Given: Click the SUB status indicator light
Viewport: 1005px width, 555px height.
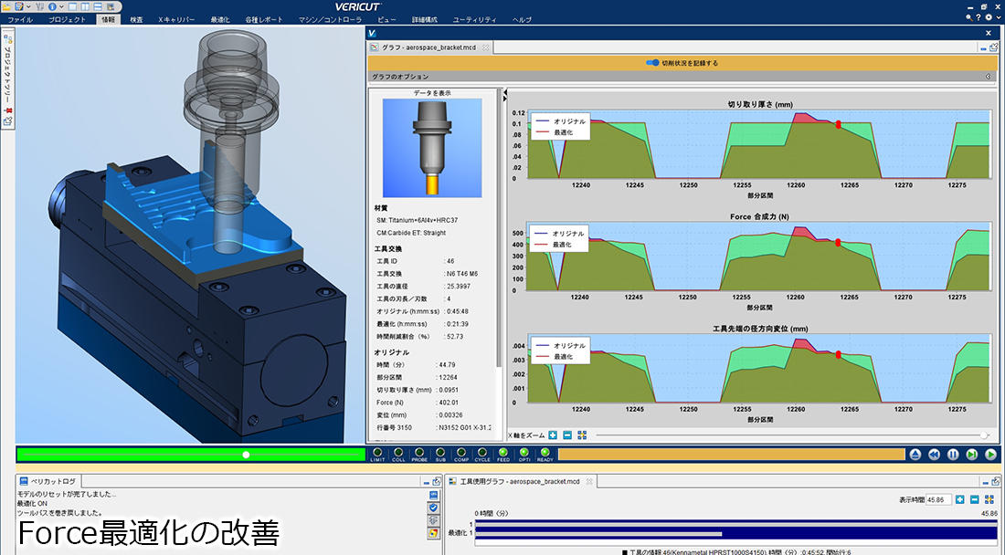Looking at the screenshot, I should (x=440, y=453).
